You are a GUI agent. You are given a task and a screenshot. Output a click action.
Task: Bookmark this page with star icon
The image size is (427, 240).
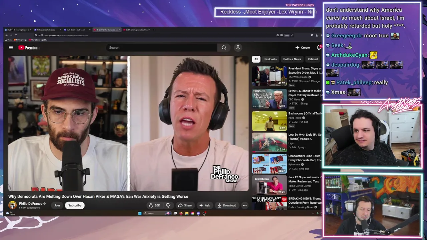[x=292, y=35]
